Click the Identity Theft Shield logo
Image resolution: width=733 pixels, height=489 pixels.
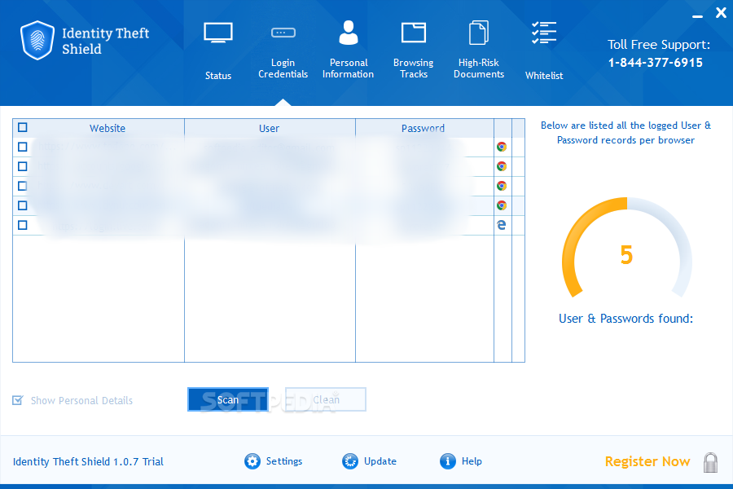(37, 40)
